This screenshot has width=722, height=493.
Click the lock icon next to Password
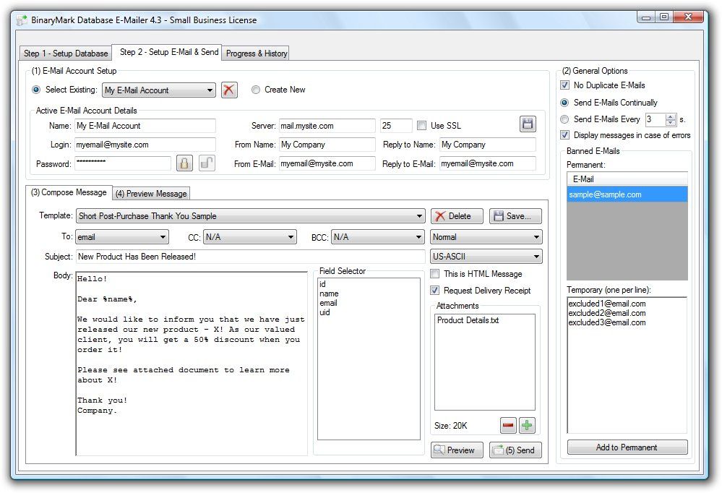click(x=184, y=163)
